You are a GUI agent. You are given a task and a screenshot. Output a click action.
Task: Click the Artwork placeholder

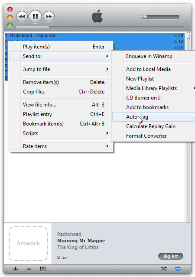coord(28,244)
